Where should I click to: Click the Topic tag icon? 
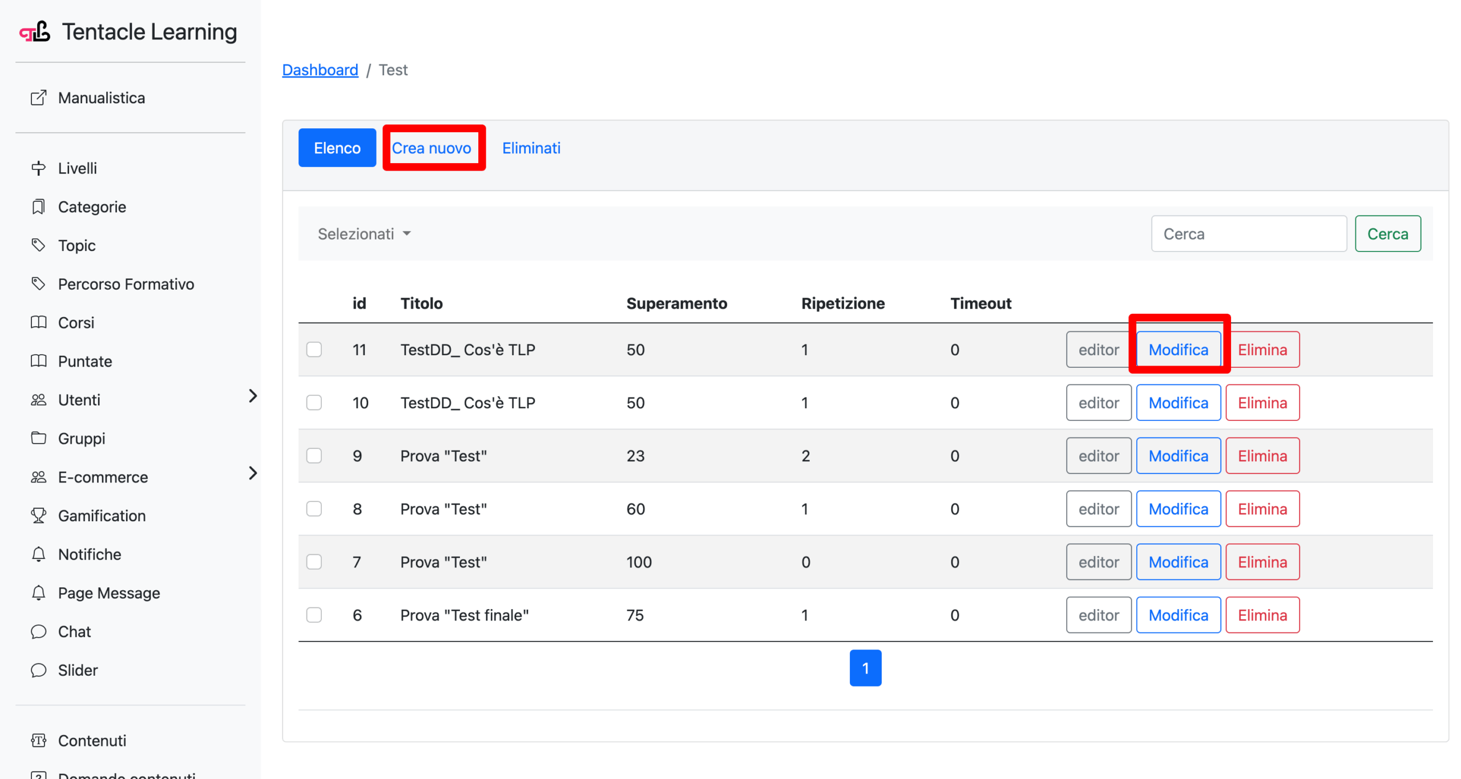click(38, 245)
